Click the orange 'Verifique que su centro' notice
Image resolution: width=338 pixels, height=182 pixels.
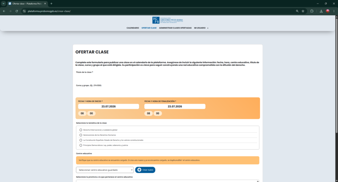167,160
